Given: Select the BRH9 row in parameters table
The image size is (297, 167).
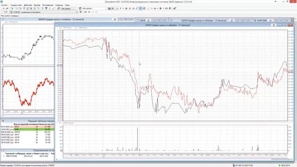Looking at the screenshot, I should [x=27, y=127].
